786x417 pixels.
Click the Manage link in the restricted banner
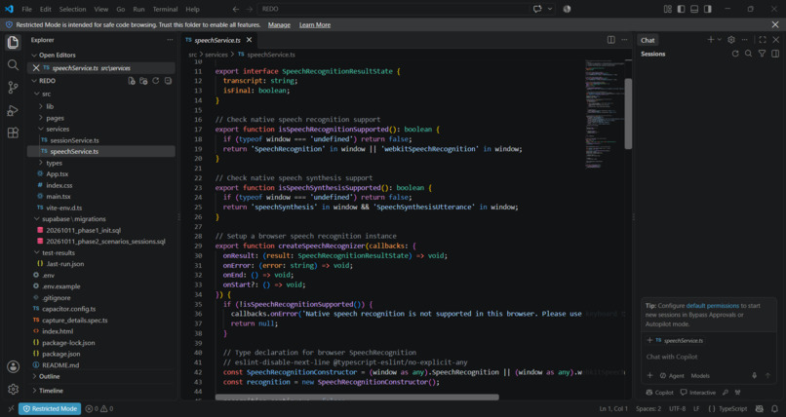pos(279,24)
